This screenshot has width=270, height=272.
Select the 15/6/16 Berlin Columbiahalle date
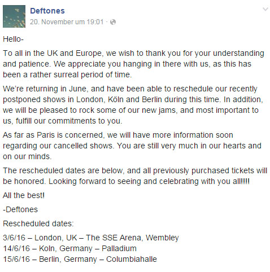tap(80, 259)
